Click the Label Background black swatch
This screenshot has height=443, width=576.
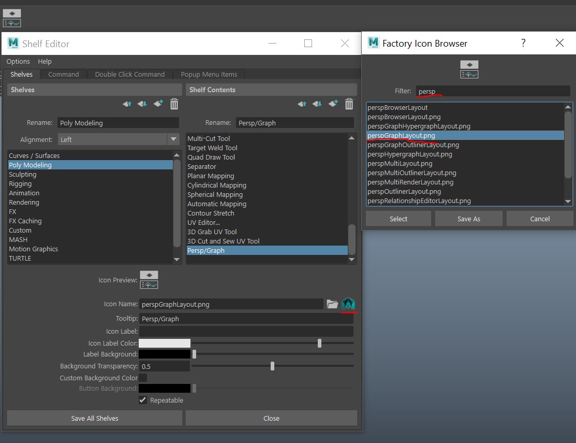coord(165,354)
